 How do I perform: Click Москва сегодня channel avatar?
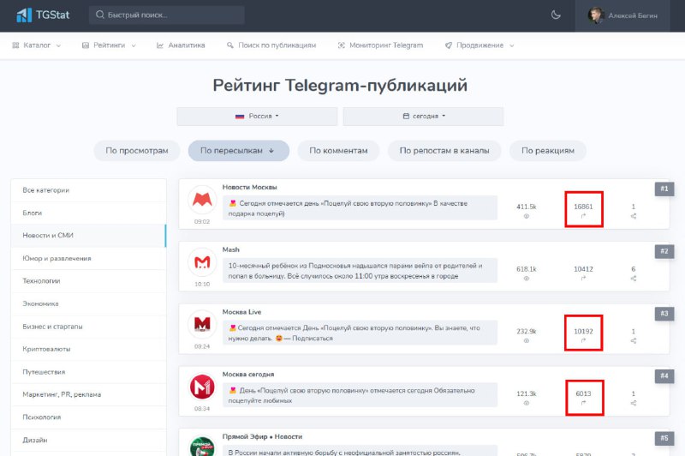[202, 387]
